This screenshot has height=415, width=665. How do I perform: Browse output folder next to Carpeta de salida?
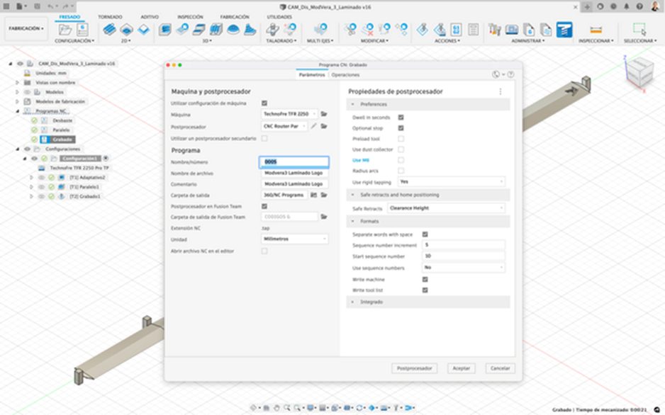click(x=323, y=195)
